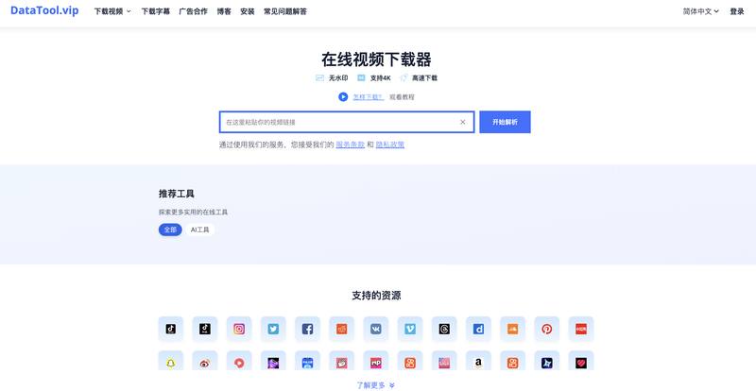756x391 pixels.
Task: Select blue icon right of purple play icon
Action: coord(308,362)
